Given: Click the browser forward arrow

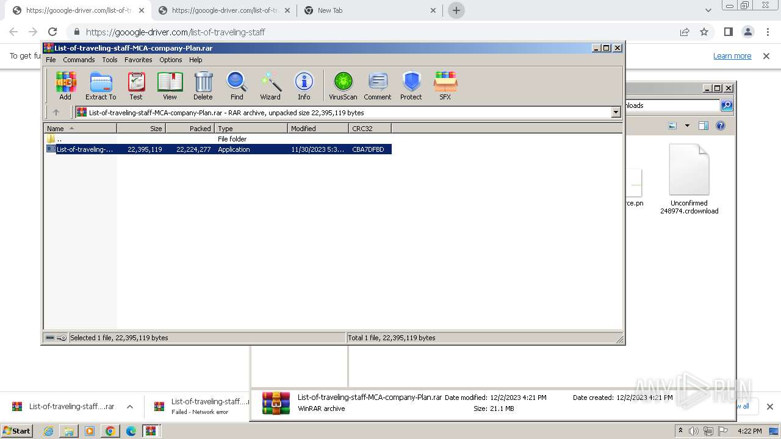Looking at the screenshot, I should pyautogui.click(x=33, y=32).
